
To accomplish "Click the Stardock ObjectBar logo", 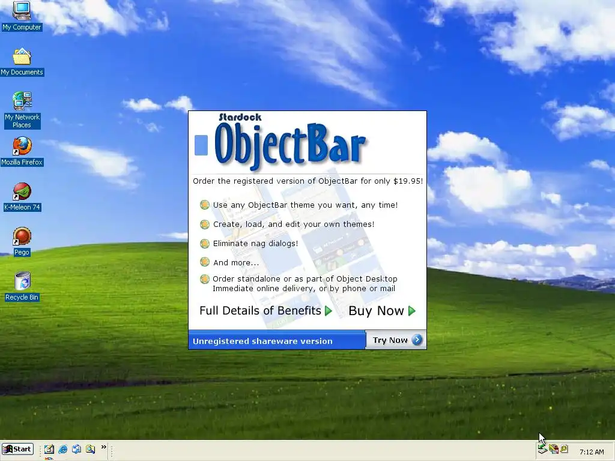I will tap(290, 143).
